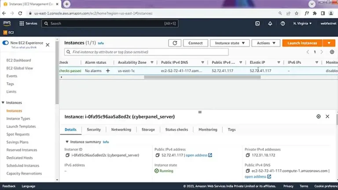The image size is (338, 190).
Task: Open the notifications bell
Action: pos(270,23)
